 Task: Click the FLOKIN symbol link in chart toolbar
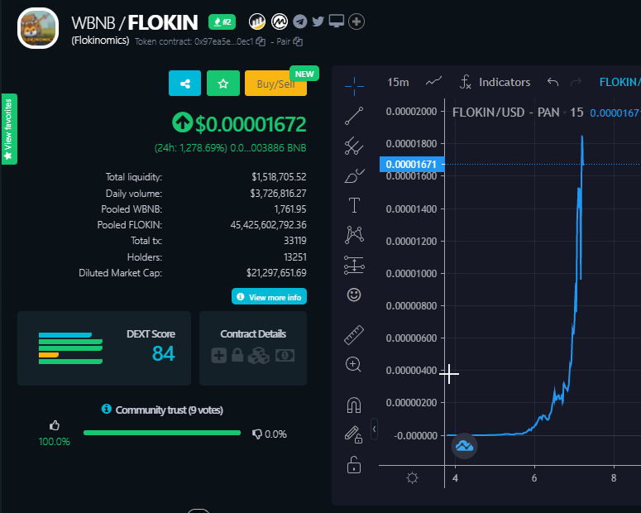tap(619, 82)
